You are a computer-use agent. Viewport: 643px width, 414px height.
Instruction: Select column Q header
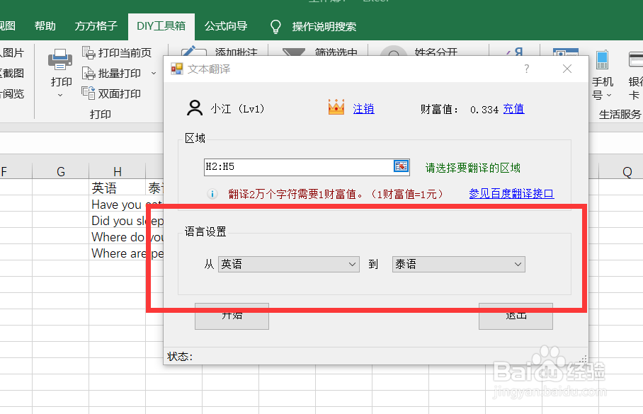(627, 171)
